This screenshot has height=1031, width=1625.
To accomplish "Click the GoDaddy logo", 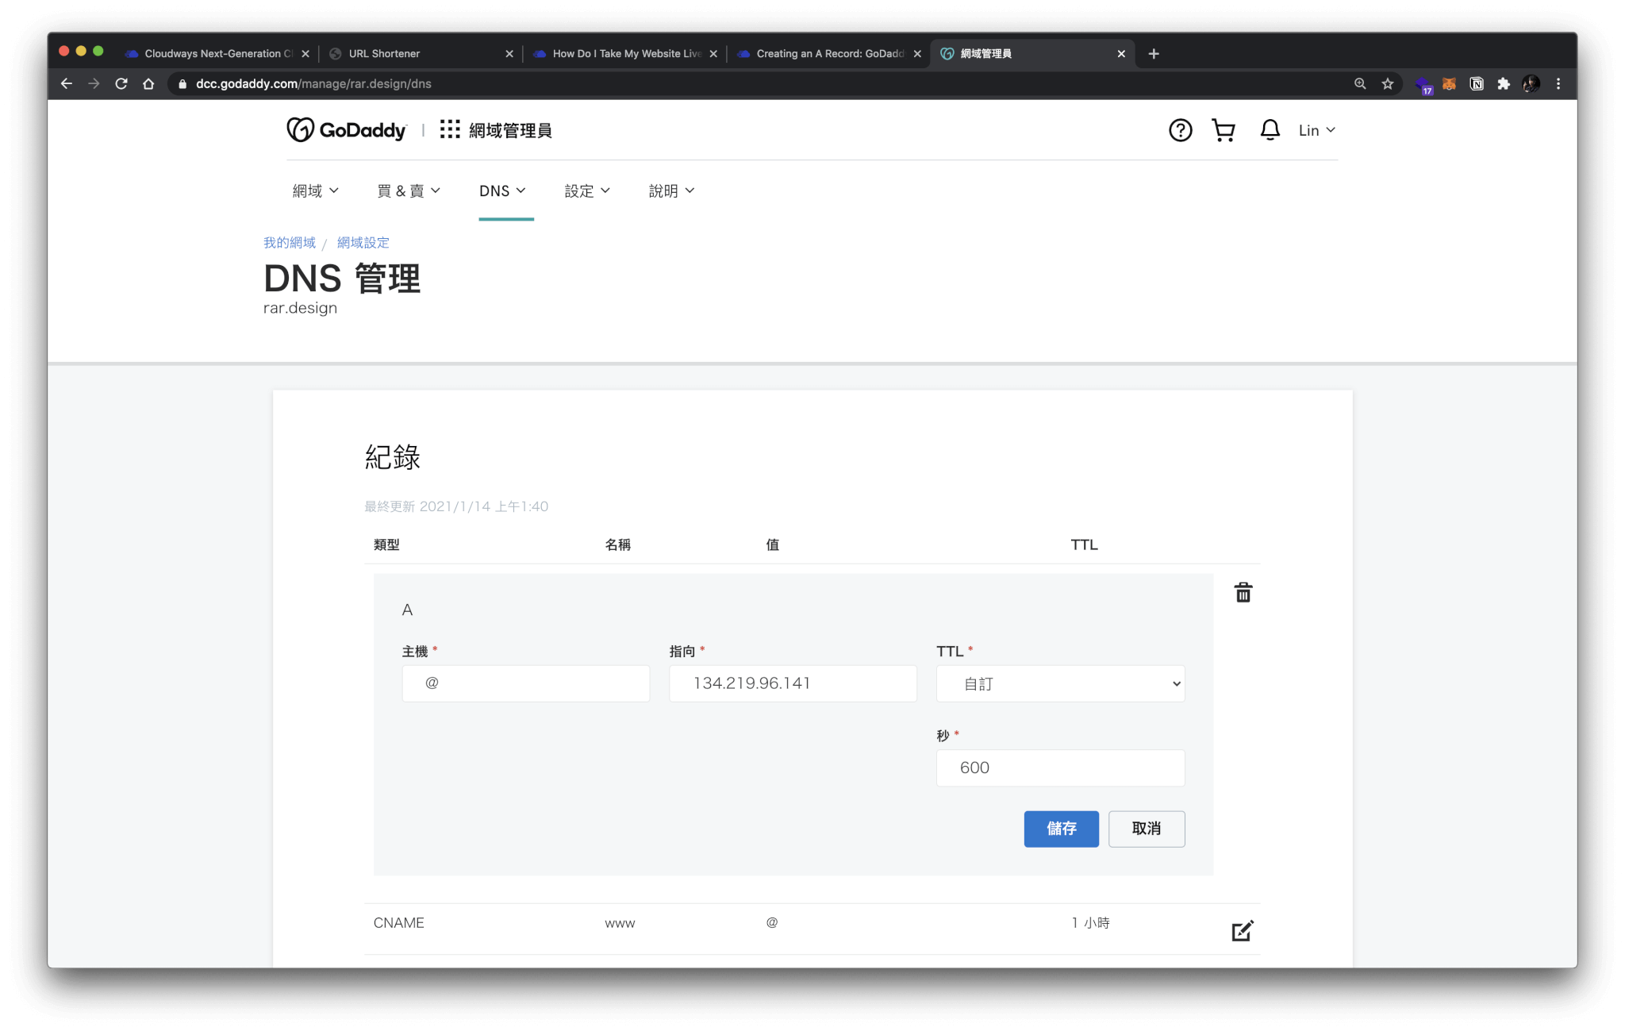I will [x=347, y=130].
